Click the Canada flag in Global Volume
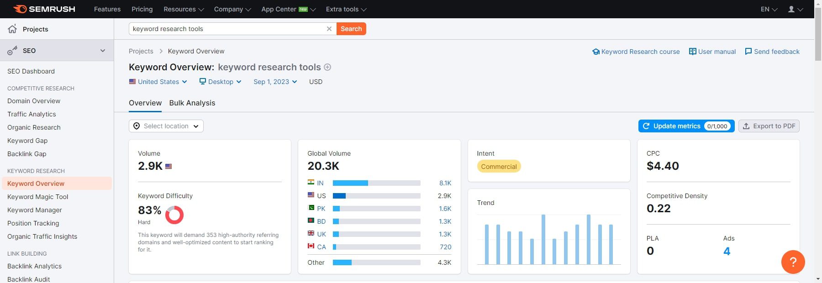822x283 pixels. click(311, 246)
